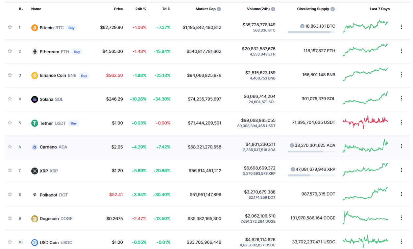Viewport: 413px width, 249px height.
Task: Click Bitcoin circulating supply progress bar
Action: pos(311,32)
